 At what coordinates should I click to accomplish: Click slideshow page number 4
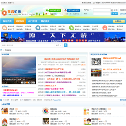pos(29,83)
